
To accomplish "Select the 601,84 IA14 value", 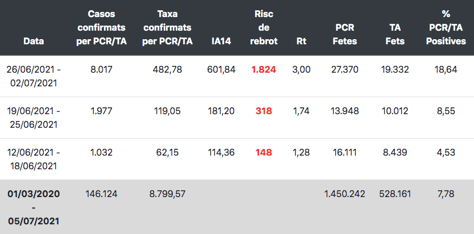I will coord(221,70).
